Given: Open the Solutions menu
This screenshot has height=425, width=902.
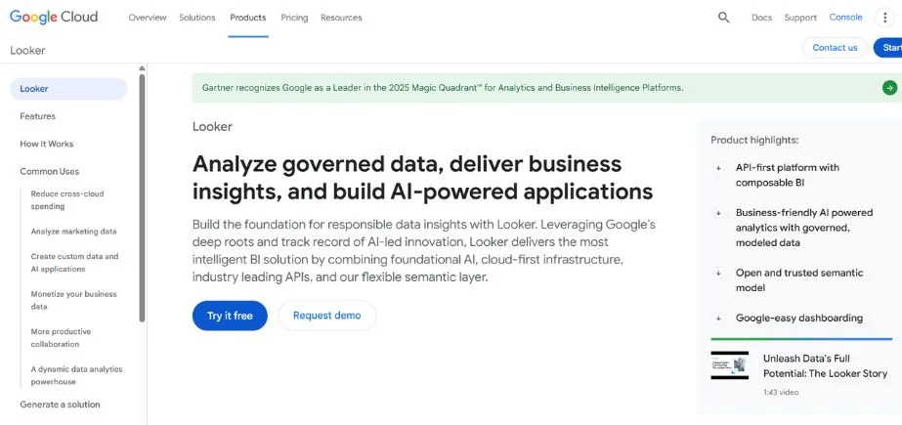Looking at the screenshot, I should [x=196, y=18].
